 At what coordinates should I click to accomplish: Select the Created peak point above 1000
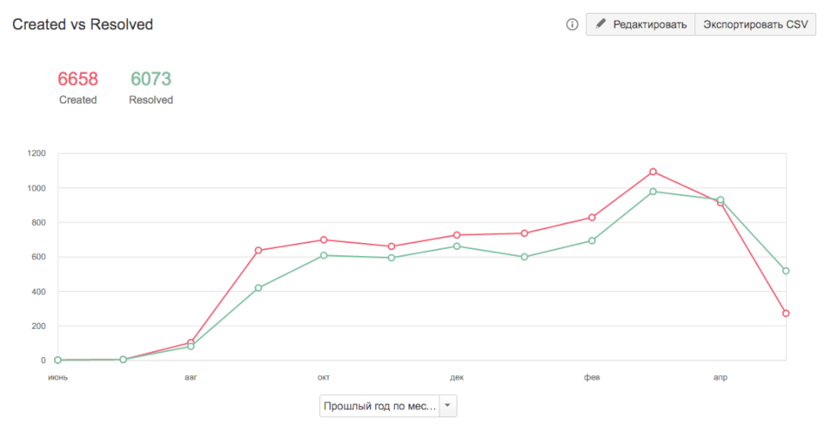[x=653, y=172]
